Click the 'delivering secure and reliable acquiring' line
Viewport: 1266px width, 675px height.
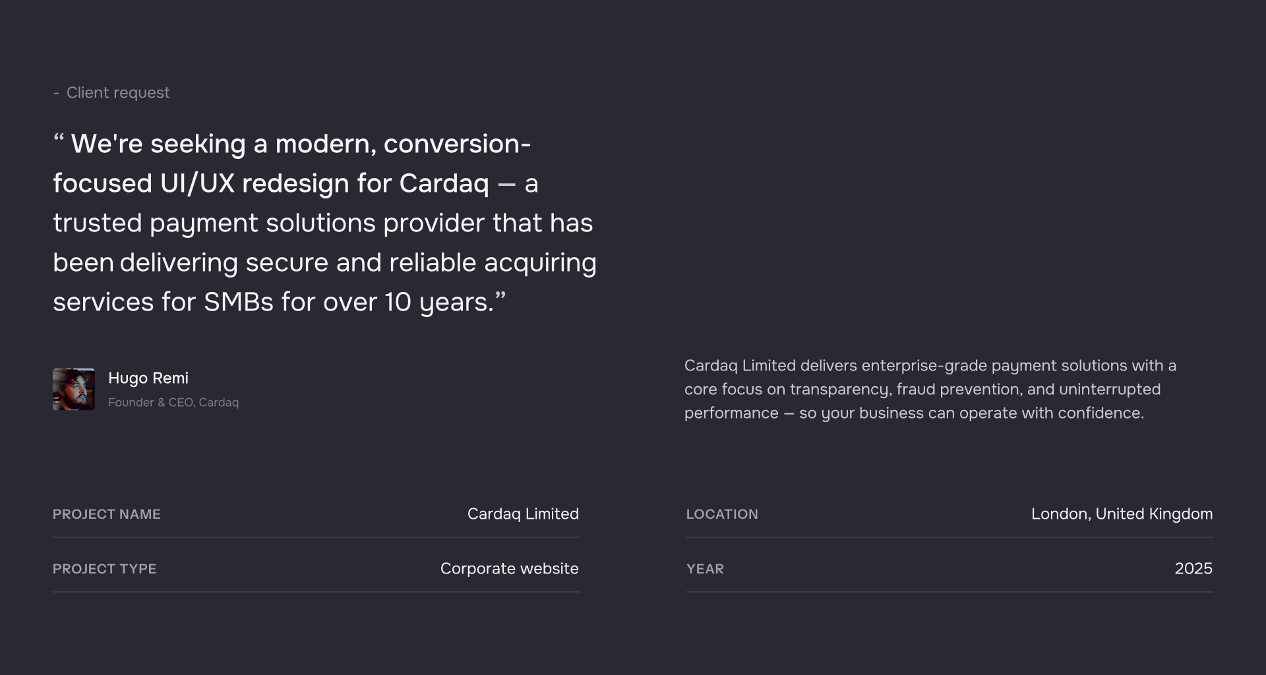[324, 262]
